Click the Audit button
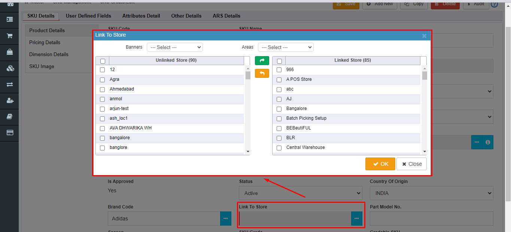Screen dimensions: 511x232 476,4
